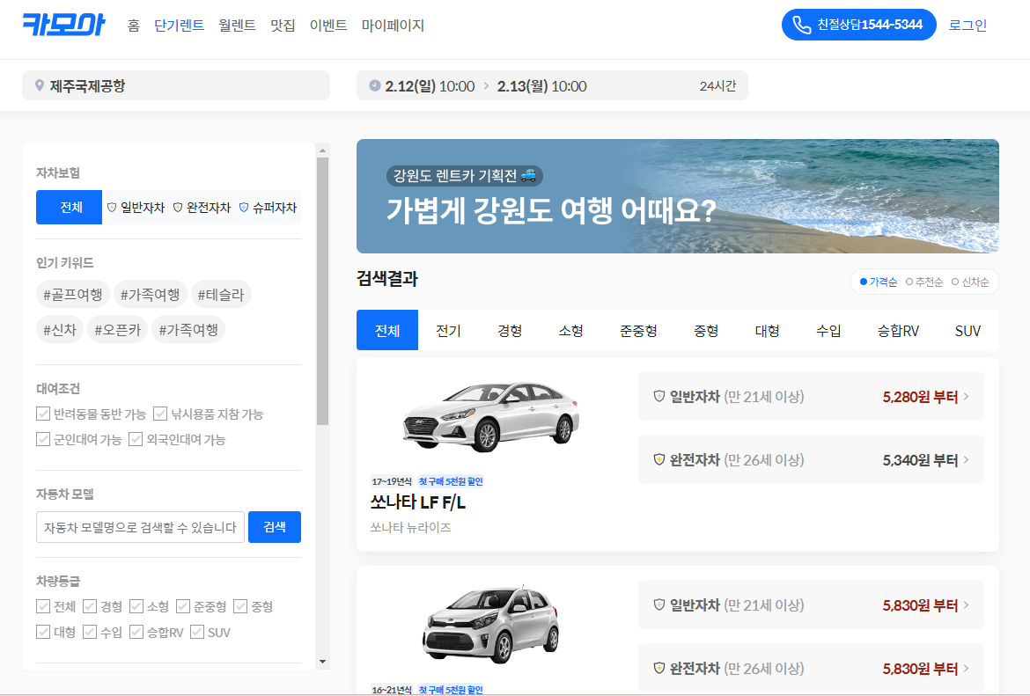The image size is (1030, 696).
Task: Click the 카모아 logo
Action: [63, 25]
